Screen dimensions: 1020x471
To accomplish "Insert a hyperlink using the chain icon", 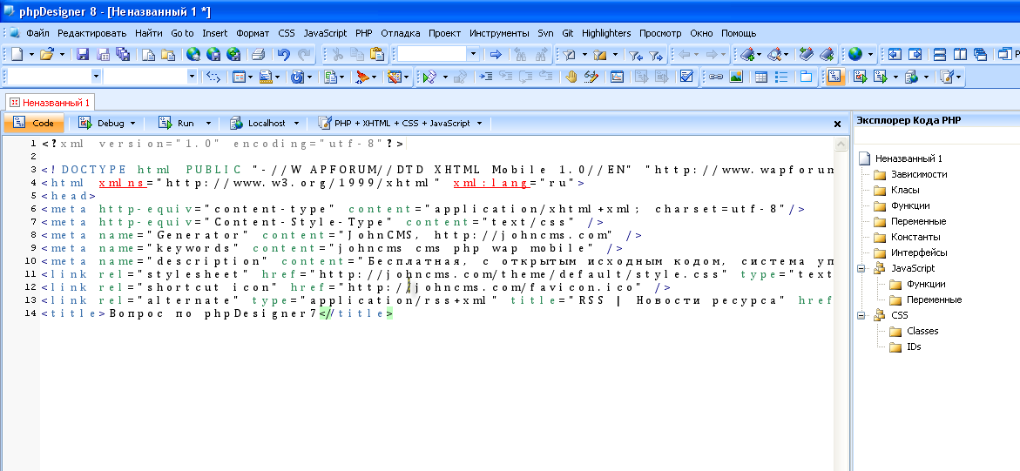I will coord(715,77).
